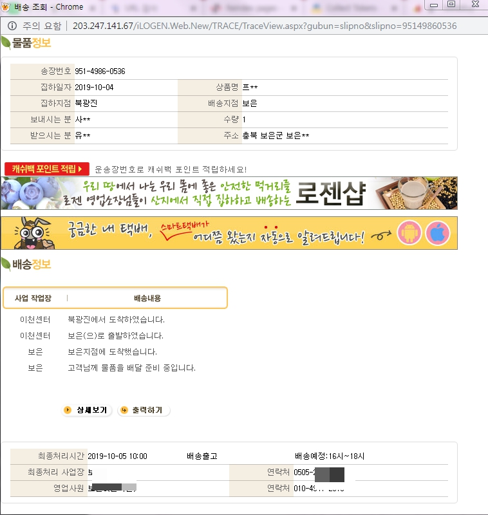Click the site info icon beside 주의 요함
Viewport: 488px width, 515px height.
(12, 26)
